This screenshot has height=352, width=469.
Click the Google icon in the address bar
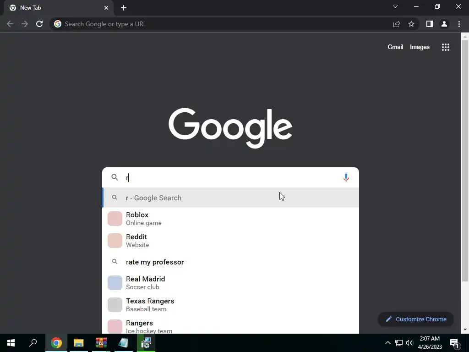58,24
